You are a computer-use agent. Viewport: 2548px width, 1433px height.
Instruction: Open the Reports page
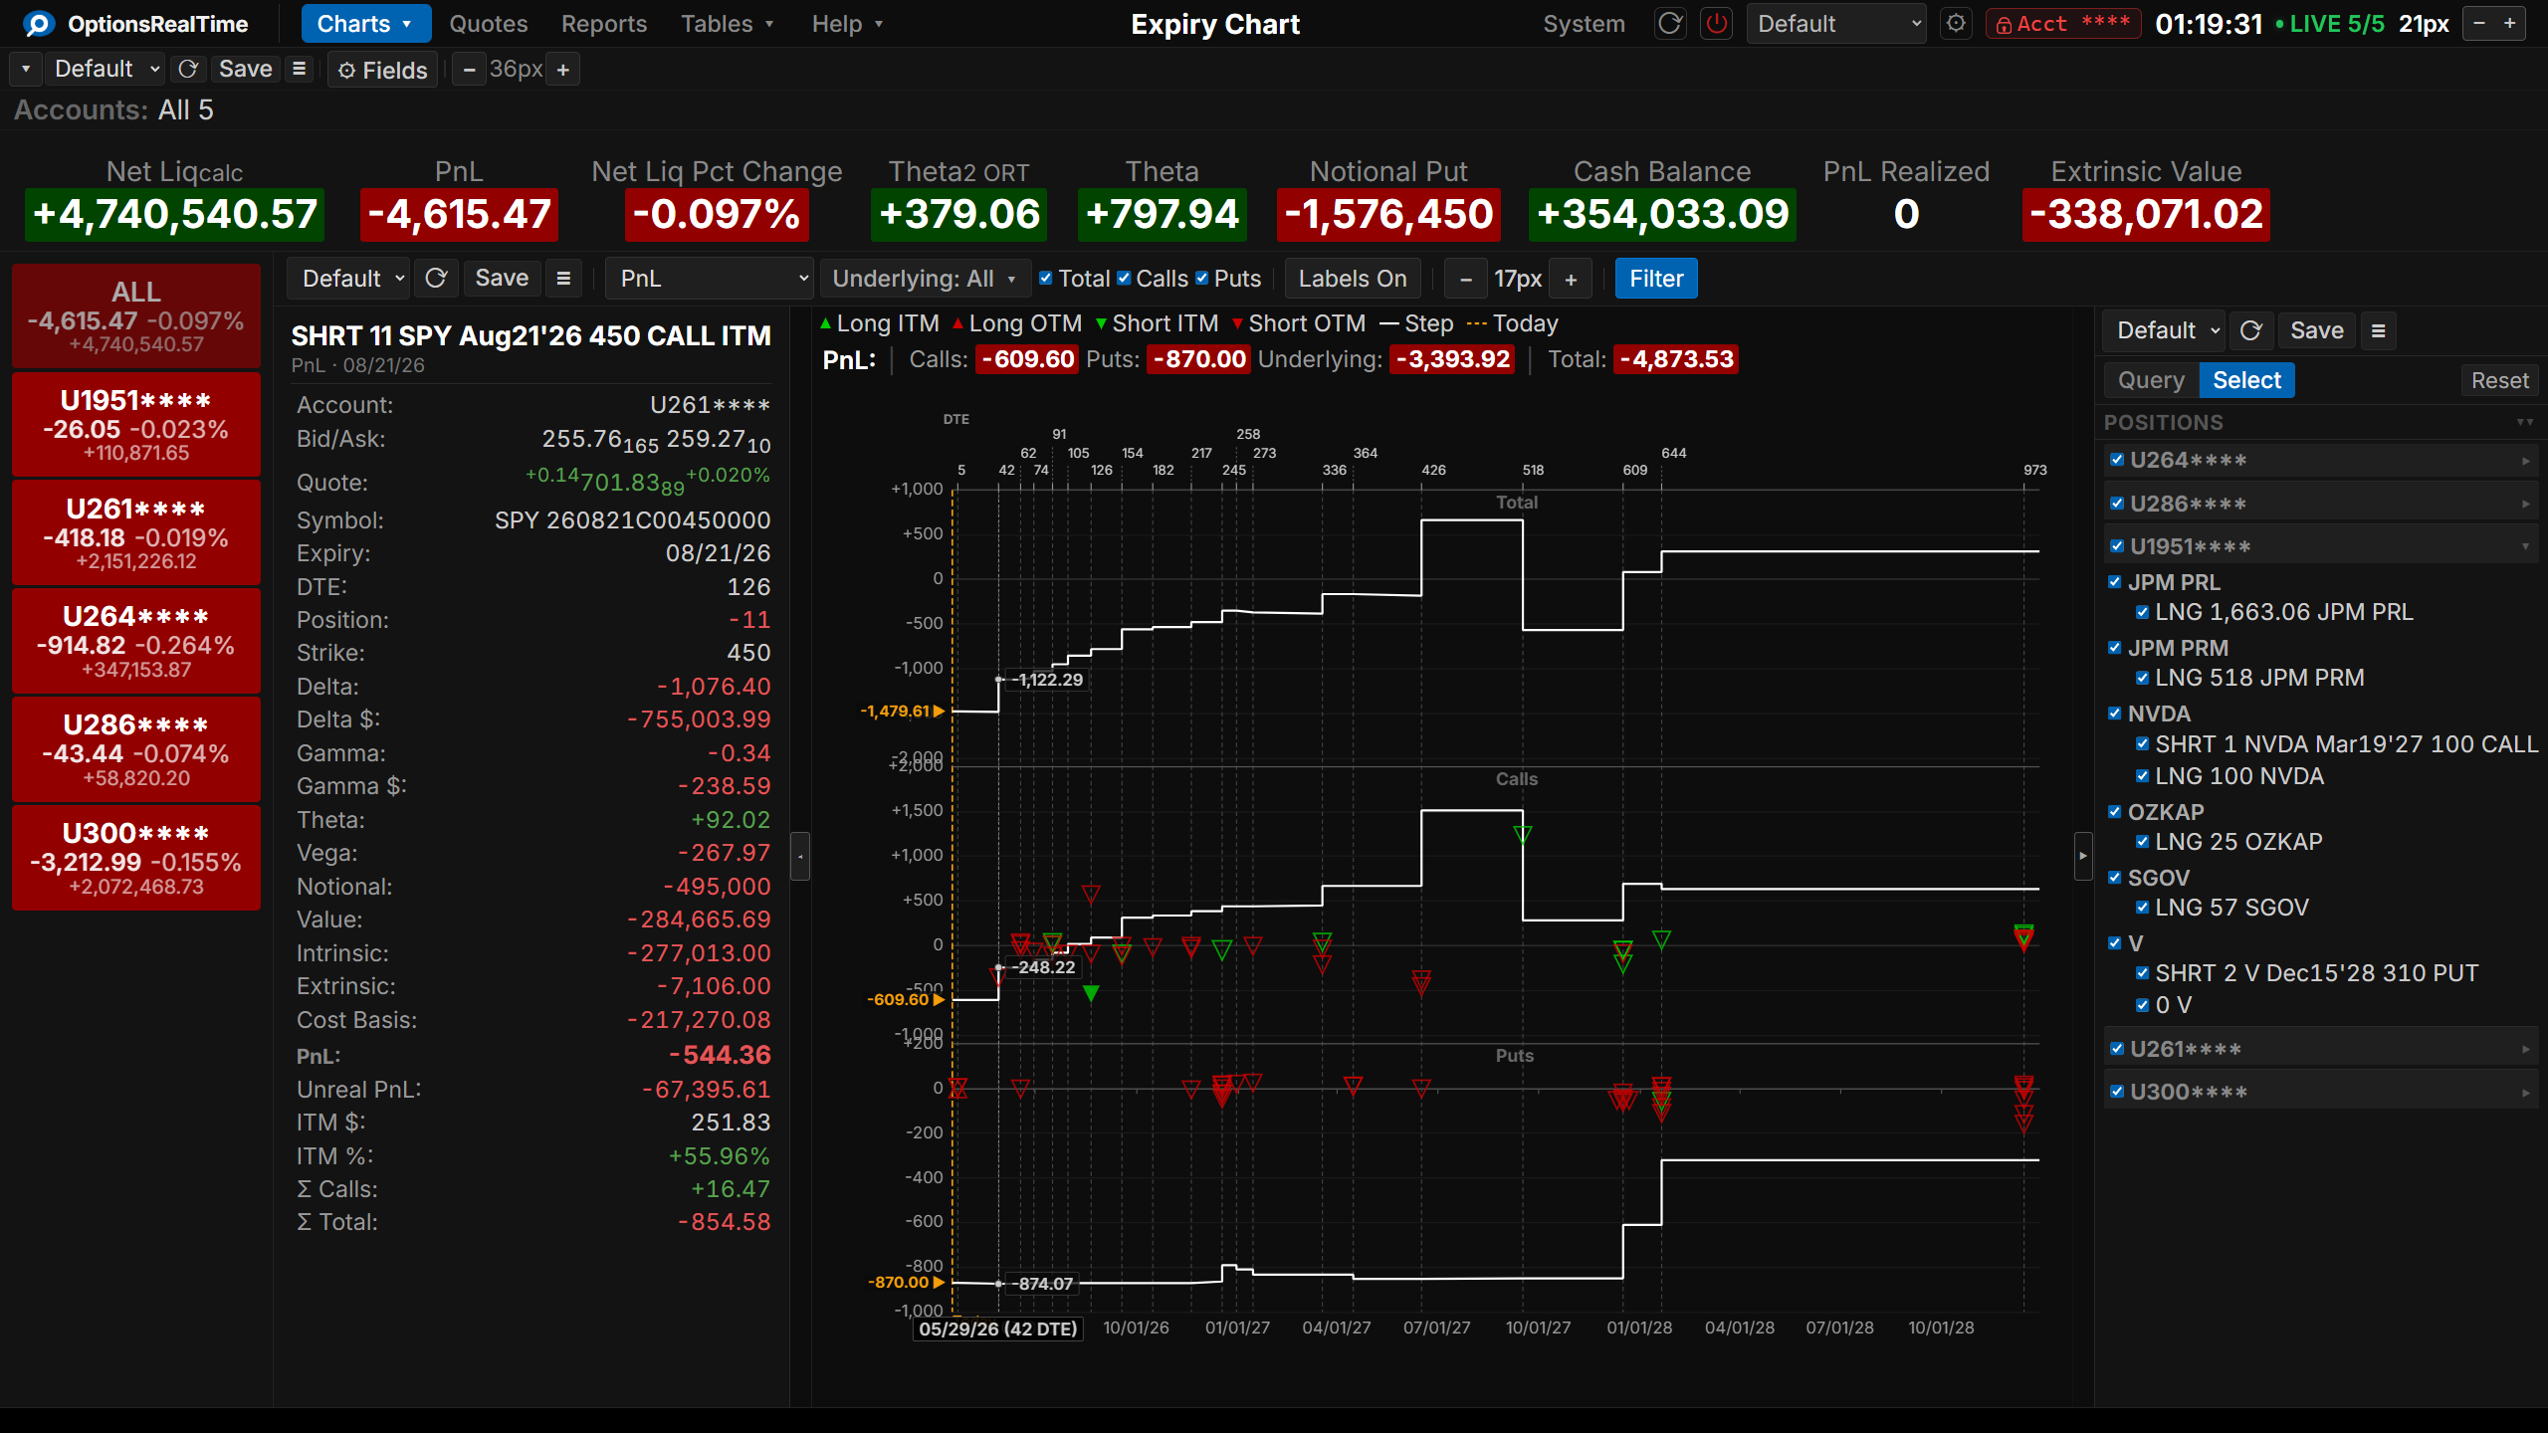(604, 24)
